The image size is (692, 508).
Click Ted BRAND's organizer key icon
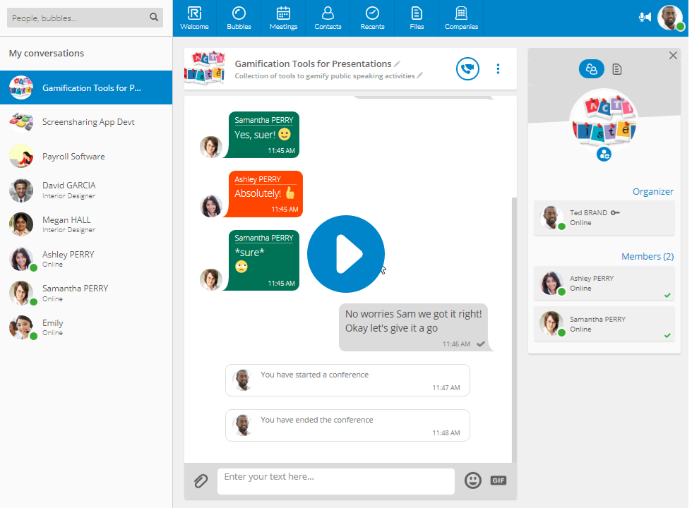[x=615, y=212]
